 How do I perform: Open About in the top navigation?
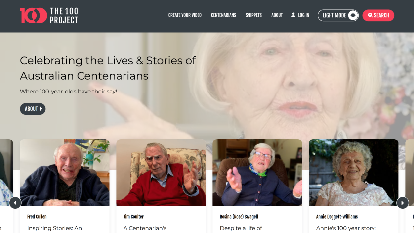pyautogui.click(x=277, y=15)
